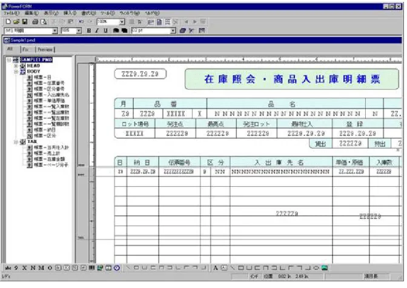
Task: Click the ロット番号 header cell
Action: [x=135, y=124]
